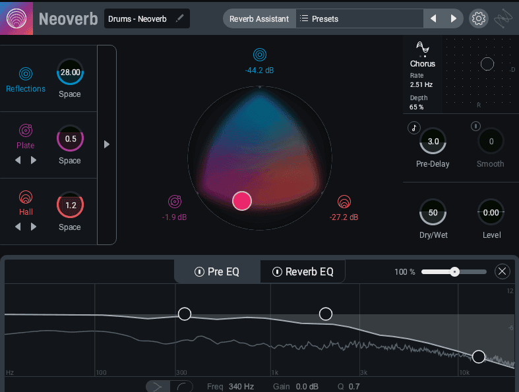Click the Dry/Wet knob
Image resolution: width=519 pixels, height=392 pixels.
(433, 212)
